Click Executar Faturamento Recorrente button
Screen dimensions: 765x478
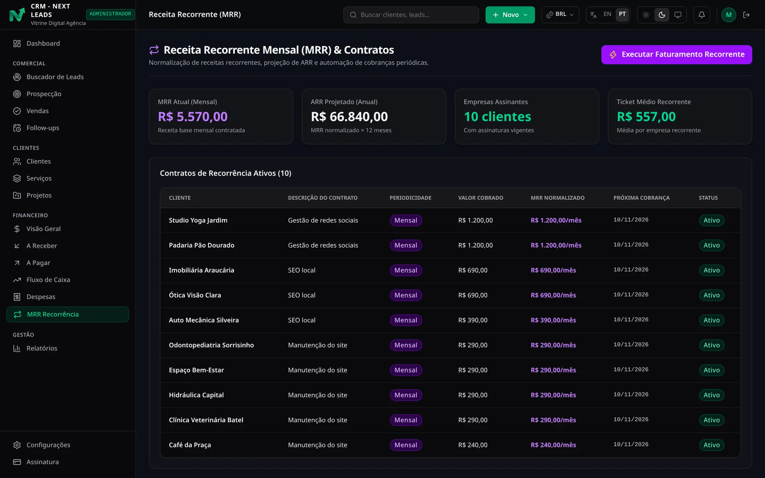676,55
